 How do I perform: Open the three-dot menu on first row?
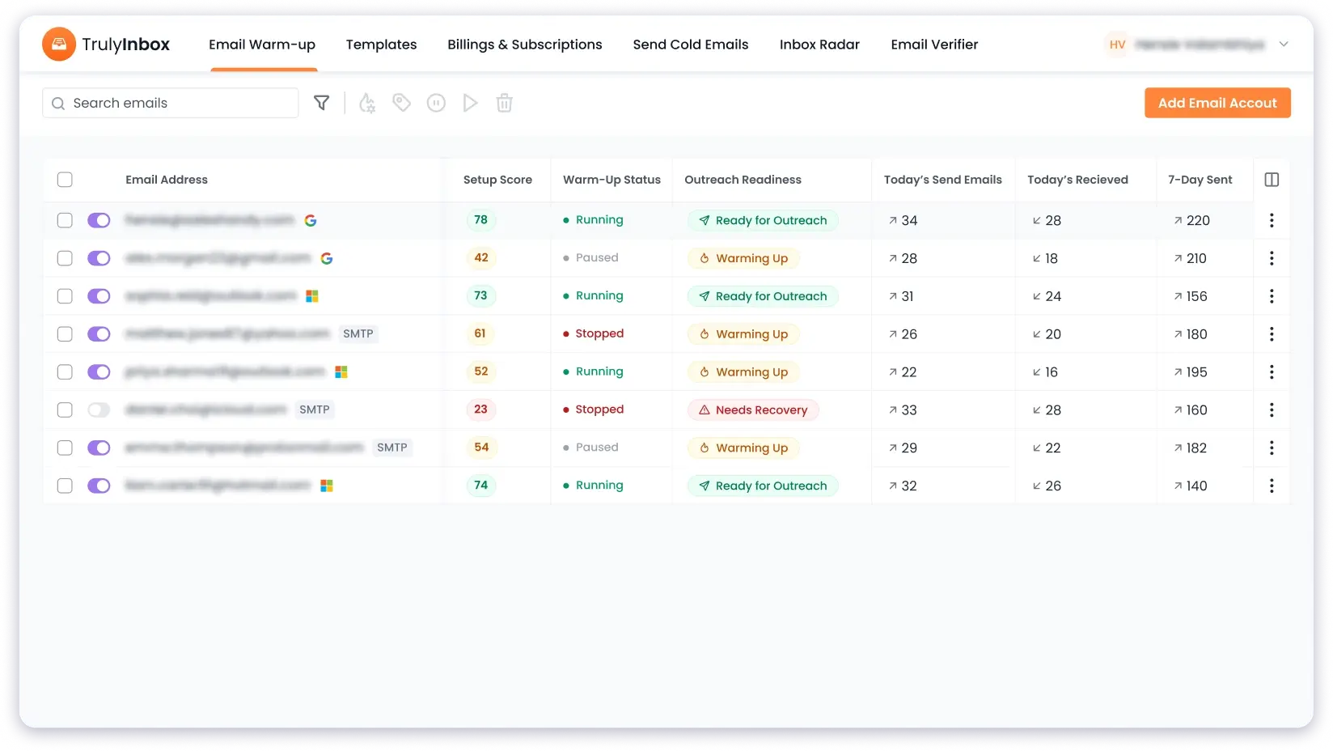[x=1272, y=220]
